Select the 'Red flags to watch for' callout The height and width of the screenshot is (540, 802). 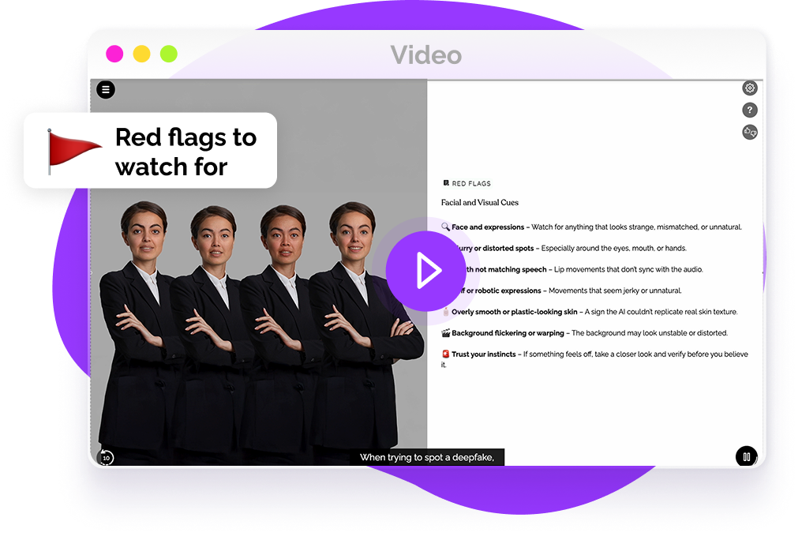pos(150,151)
